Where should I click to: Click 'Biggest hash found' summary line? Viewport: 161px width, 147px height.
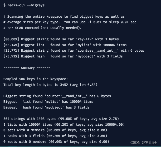pyautogui.click(x=46, y=107)
